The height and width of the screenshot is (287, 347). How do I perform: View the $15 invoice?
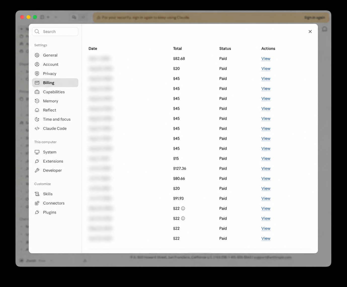click(266, 158)
